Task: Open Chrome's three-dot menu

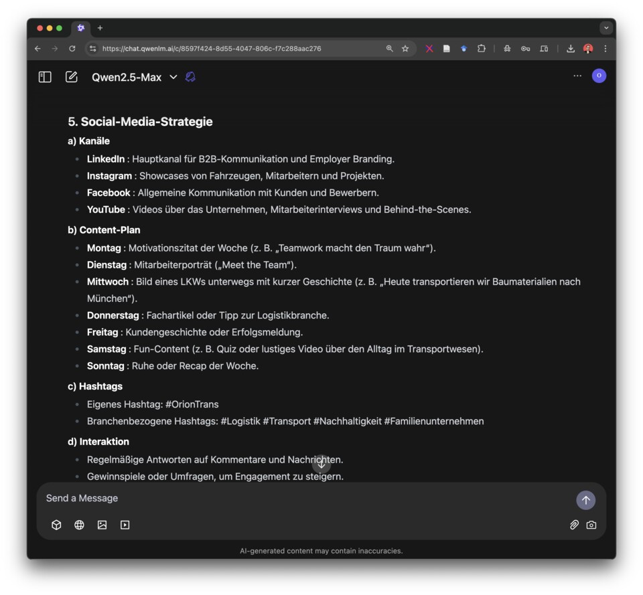Action: coord(605,49)
